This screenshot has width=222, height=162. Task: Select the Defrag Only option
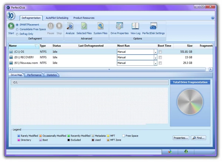(17, 34)
